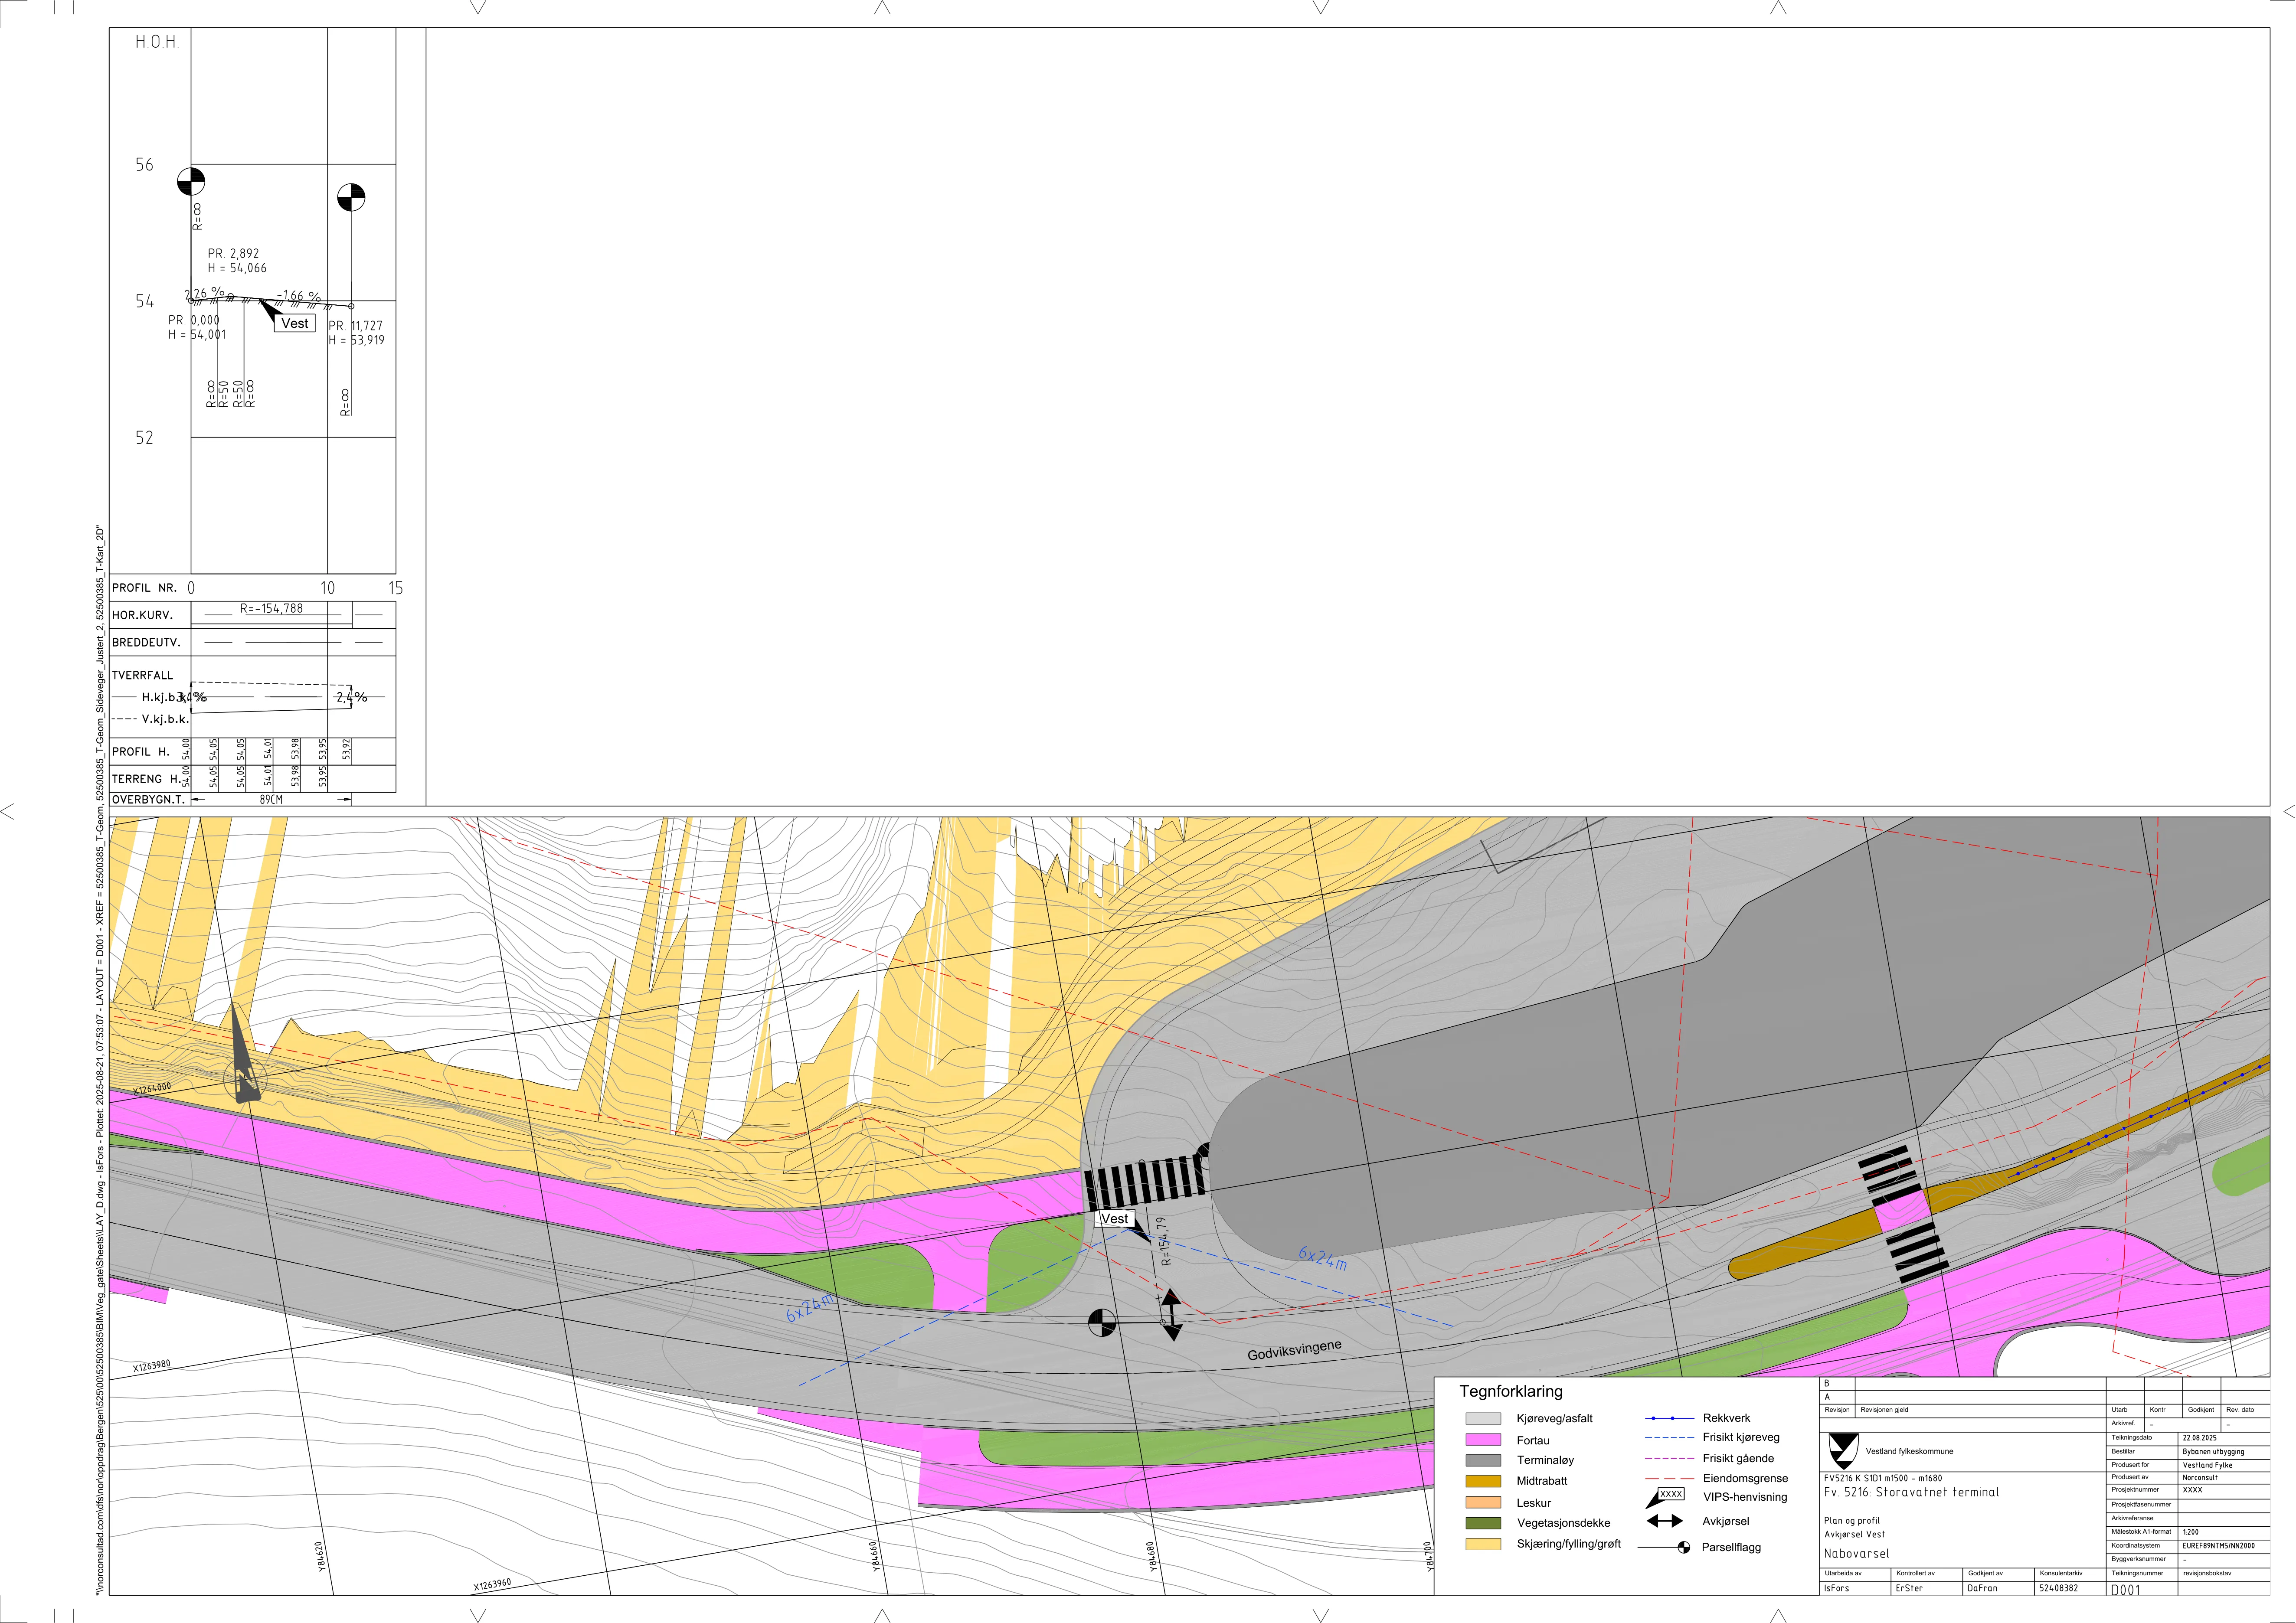2296x1623 pixels.
Task: Click the Tegnforklaring legend heading
Action: pyautogui.click(x=1510, y=1391)
